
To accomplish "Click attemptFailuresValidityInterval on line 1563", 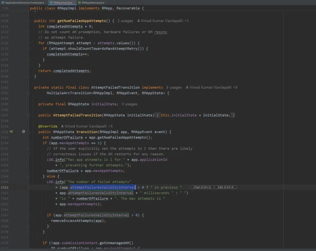I will click(x=101, y=193).
